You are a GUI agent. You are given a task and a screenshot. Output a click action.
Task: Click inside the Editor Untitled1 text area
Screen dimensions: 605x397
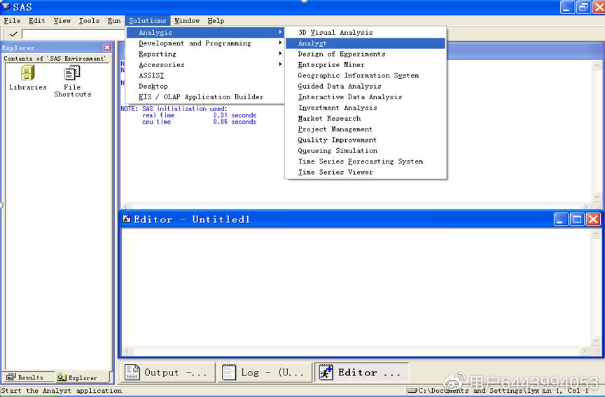(357, 287)
